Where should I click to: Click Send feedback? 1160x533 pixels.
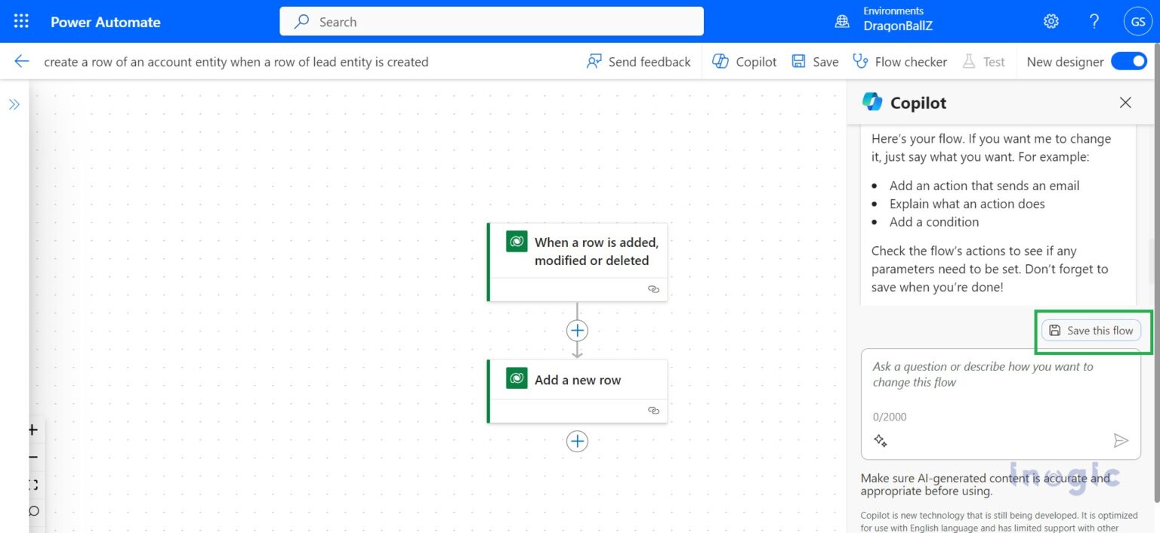[x=639, y=61]
